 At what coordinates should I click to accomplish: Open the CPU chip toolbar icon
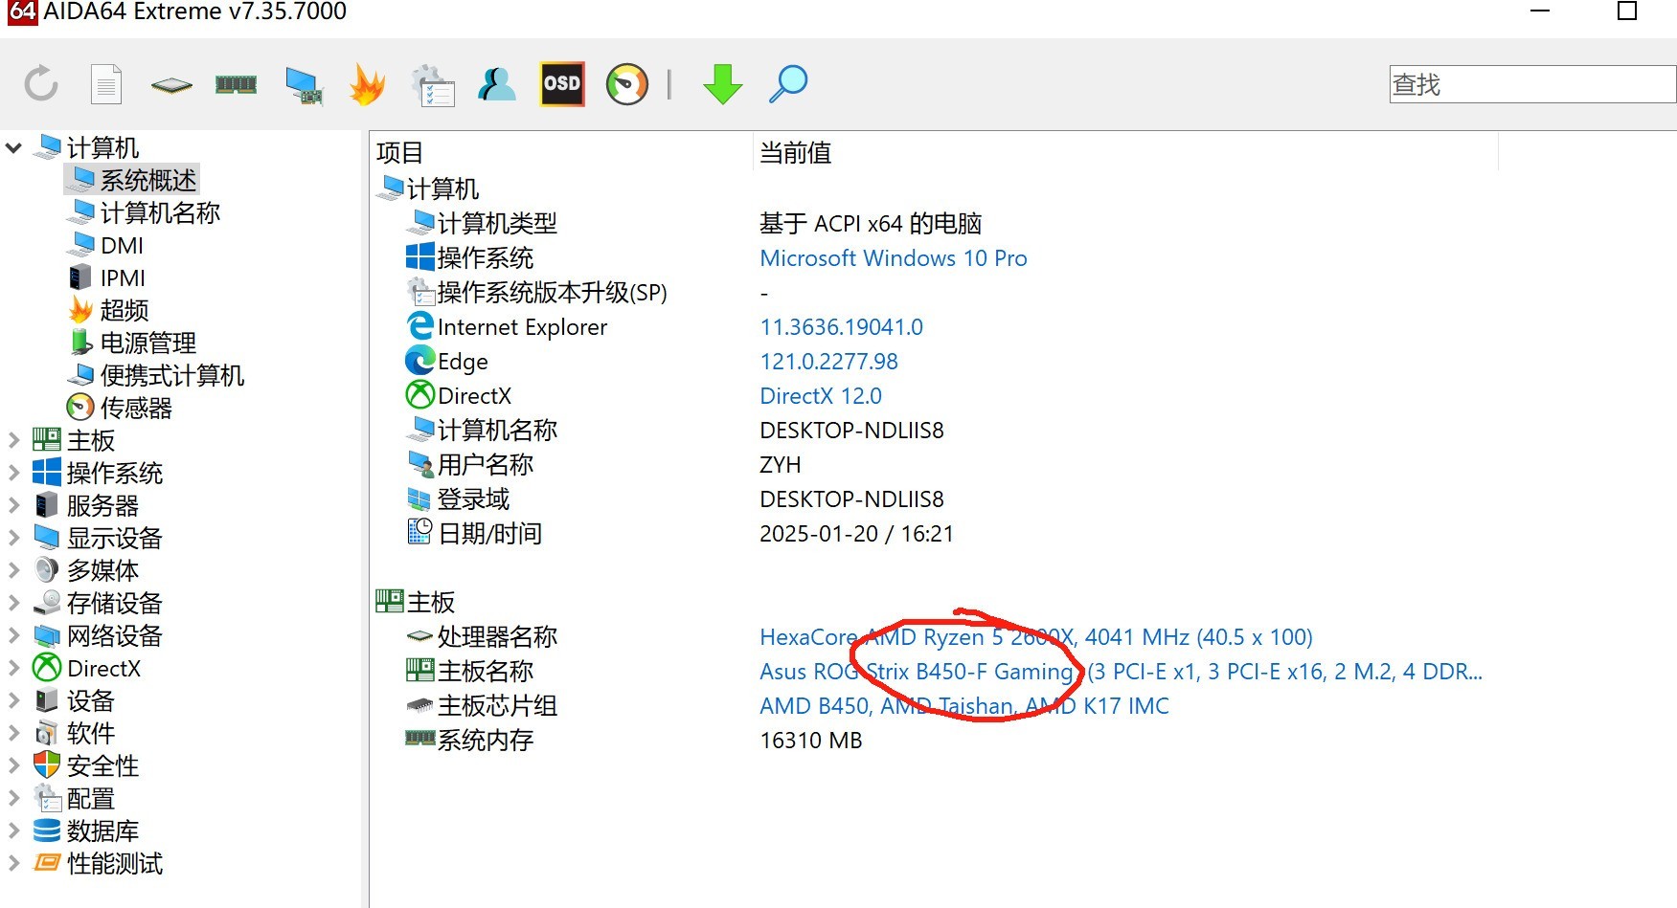[x=171, y=85]
